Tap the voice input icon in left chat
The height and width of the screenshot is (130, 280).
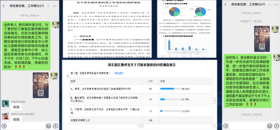pyautogui.click(x=4, y=126)
